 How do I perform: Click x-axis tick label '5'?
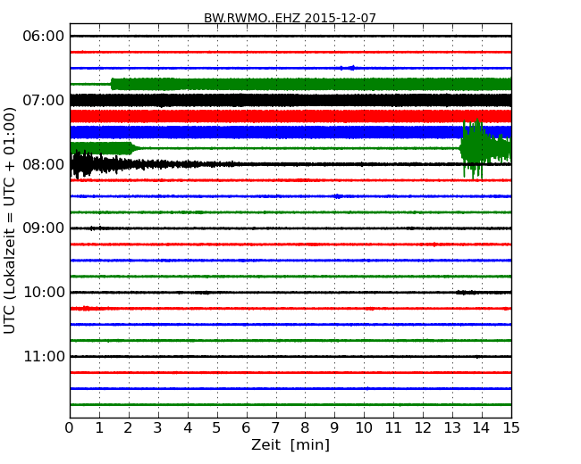217,428
